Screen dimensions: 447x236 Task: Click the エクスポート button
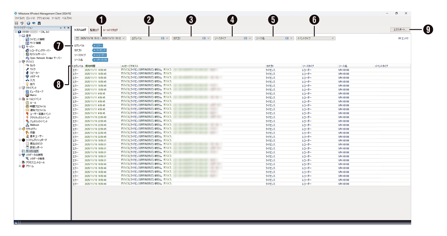tap(400, 29)
